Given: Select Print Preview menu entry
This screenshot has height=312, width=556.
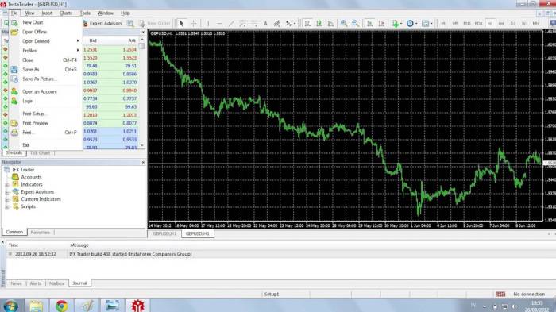Looking at the screenshot, I should (x=46, y=123).
